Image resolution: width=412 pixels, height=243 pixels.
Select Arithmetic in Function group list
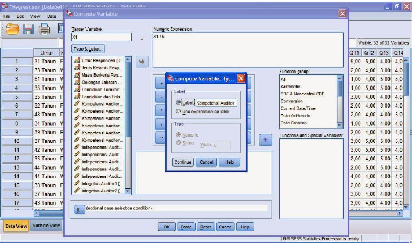pos(290,86)
